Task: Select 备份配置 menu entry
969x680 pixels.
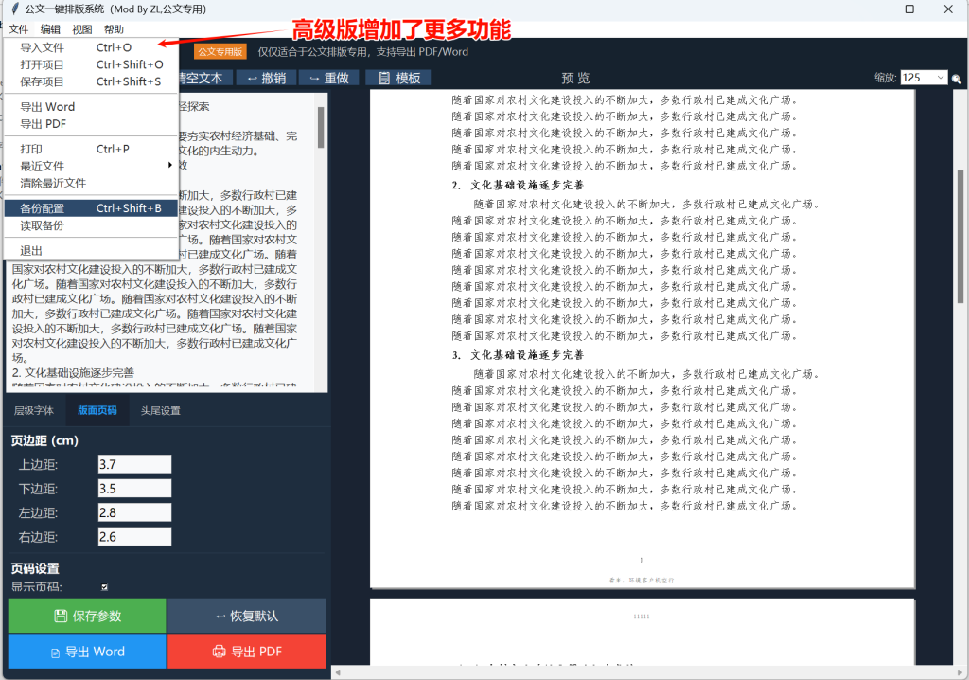Action: coord(91,208)
